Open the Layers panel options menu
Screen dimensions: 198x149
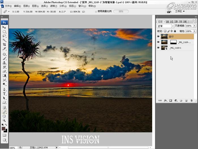(195, 22)
